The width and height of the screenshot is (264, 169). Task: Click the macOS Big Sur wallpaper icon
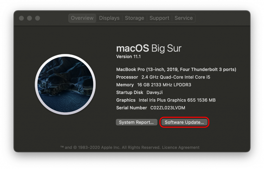tap(65, 84)
